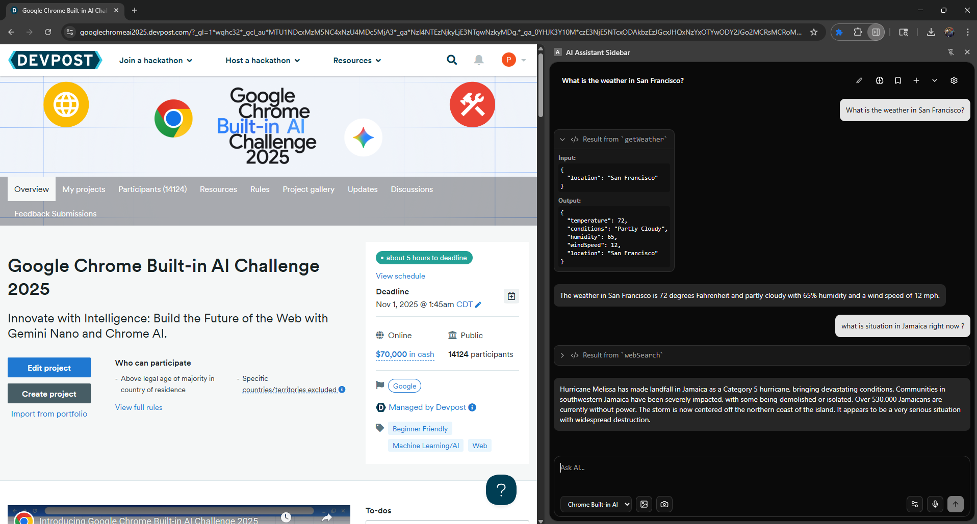Click the info icon beside countries/territories excluded
The width and height of the screenshot is (977, 524).
pyautogui.click(x=342, y=390)
